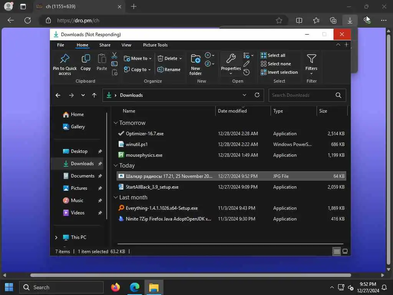Refresh the Downloads folder
The image size is (393, 295).
pos(257,95)
